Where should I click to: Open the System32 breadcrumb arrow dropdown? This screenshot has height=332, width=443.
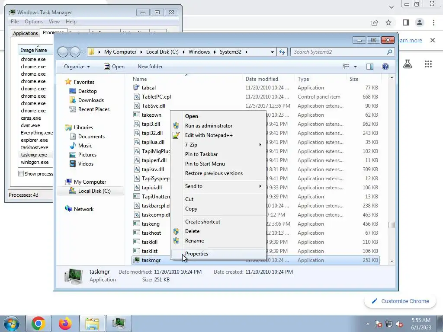(x=247, y=52)
